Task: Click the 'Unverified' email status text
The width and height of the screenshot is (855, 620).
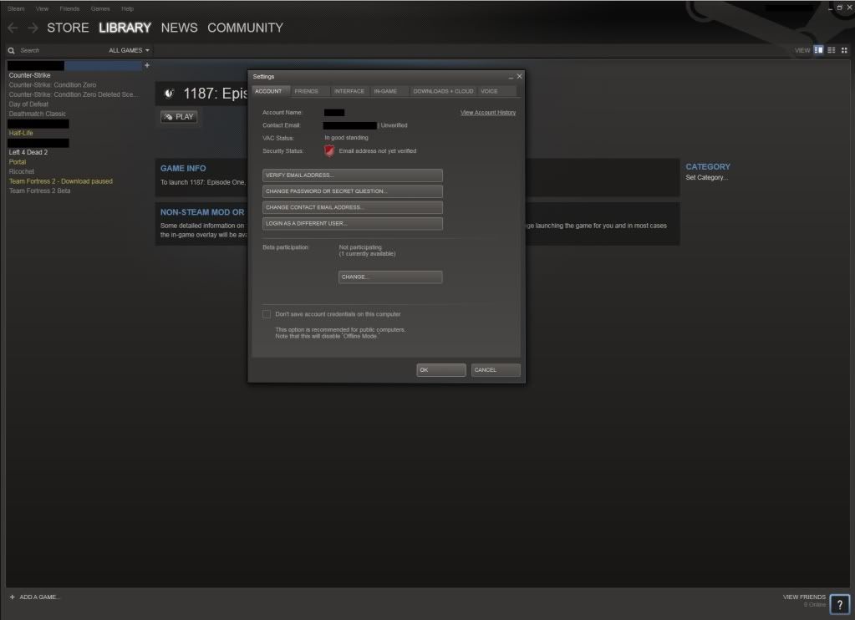Action: [394, 125]
